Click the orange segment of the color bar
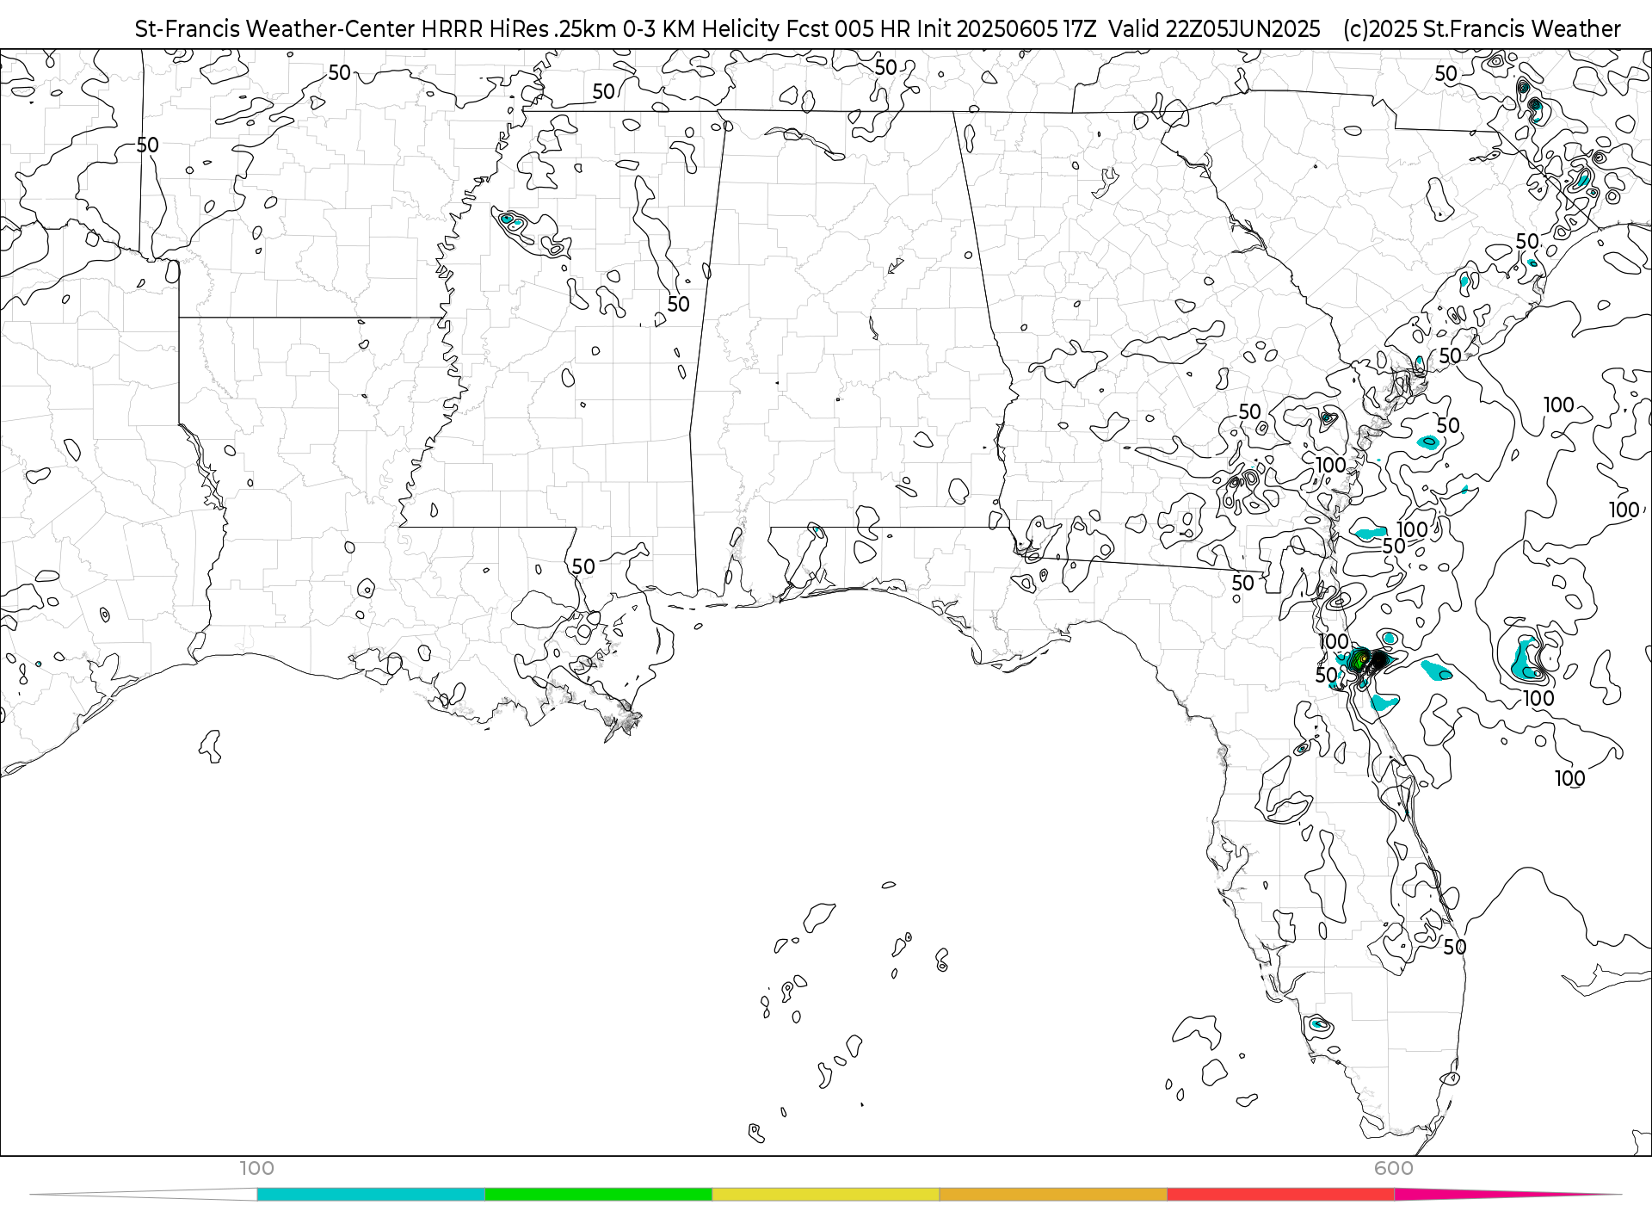The height and width of the screenshot is (1205, 1652). (x=1053, y=1195)
